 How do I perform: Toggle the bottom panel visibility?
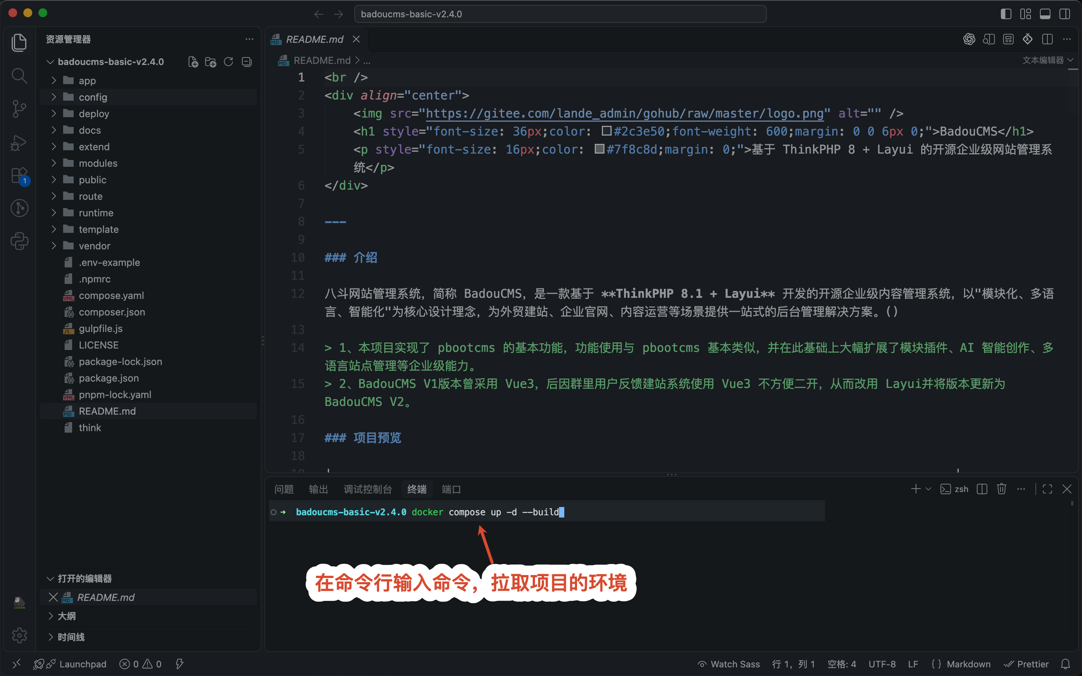coord(1045,14)
